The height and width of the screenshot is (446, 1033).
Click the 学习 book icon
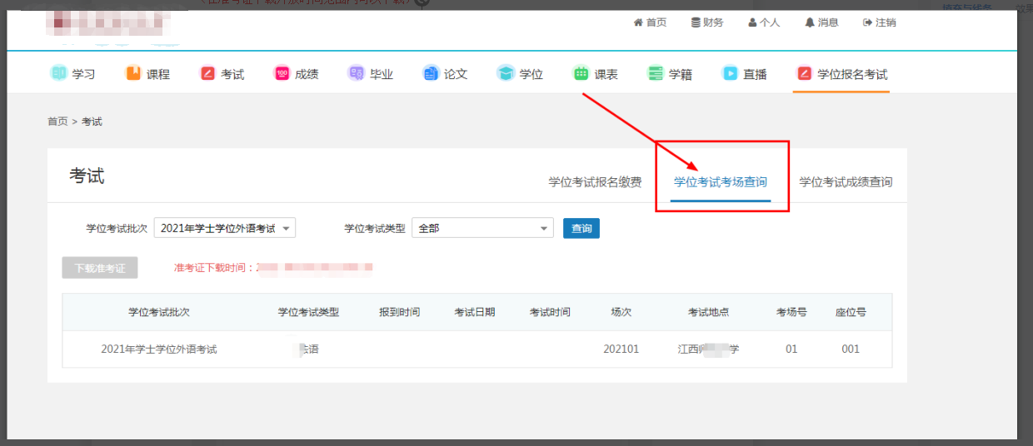point(58,73)
